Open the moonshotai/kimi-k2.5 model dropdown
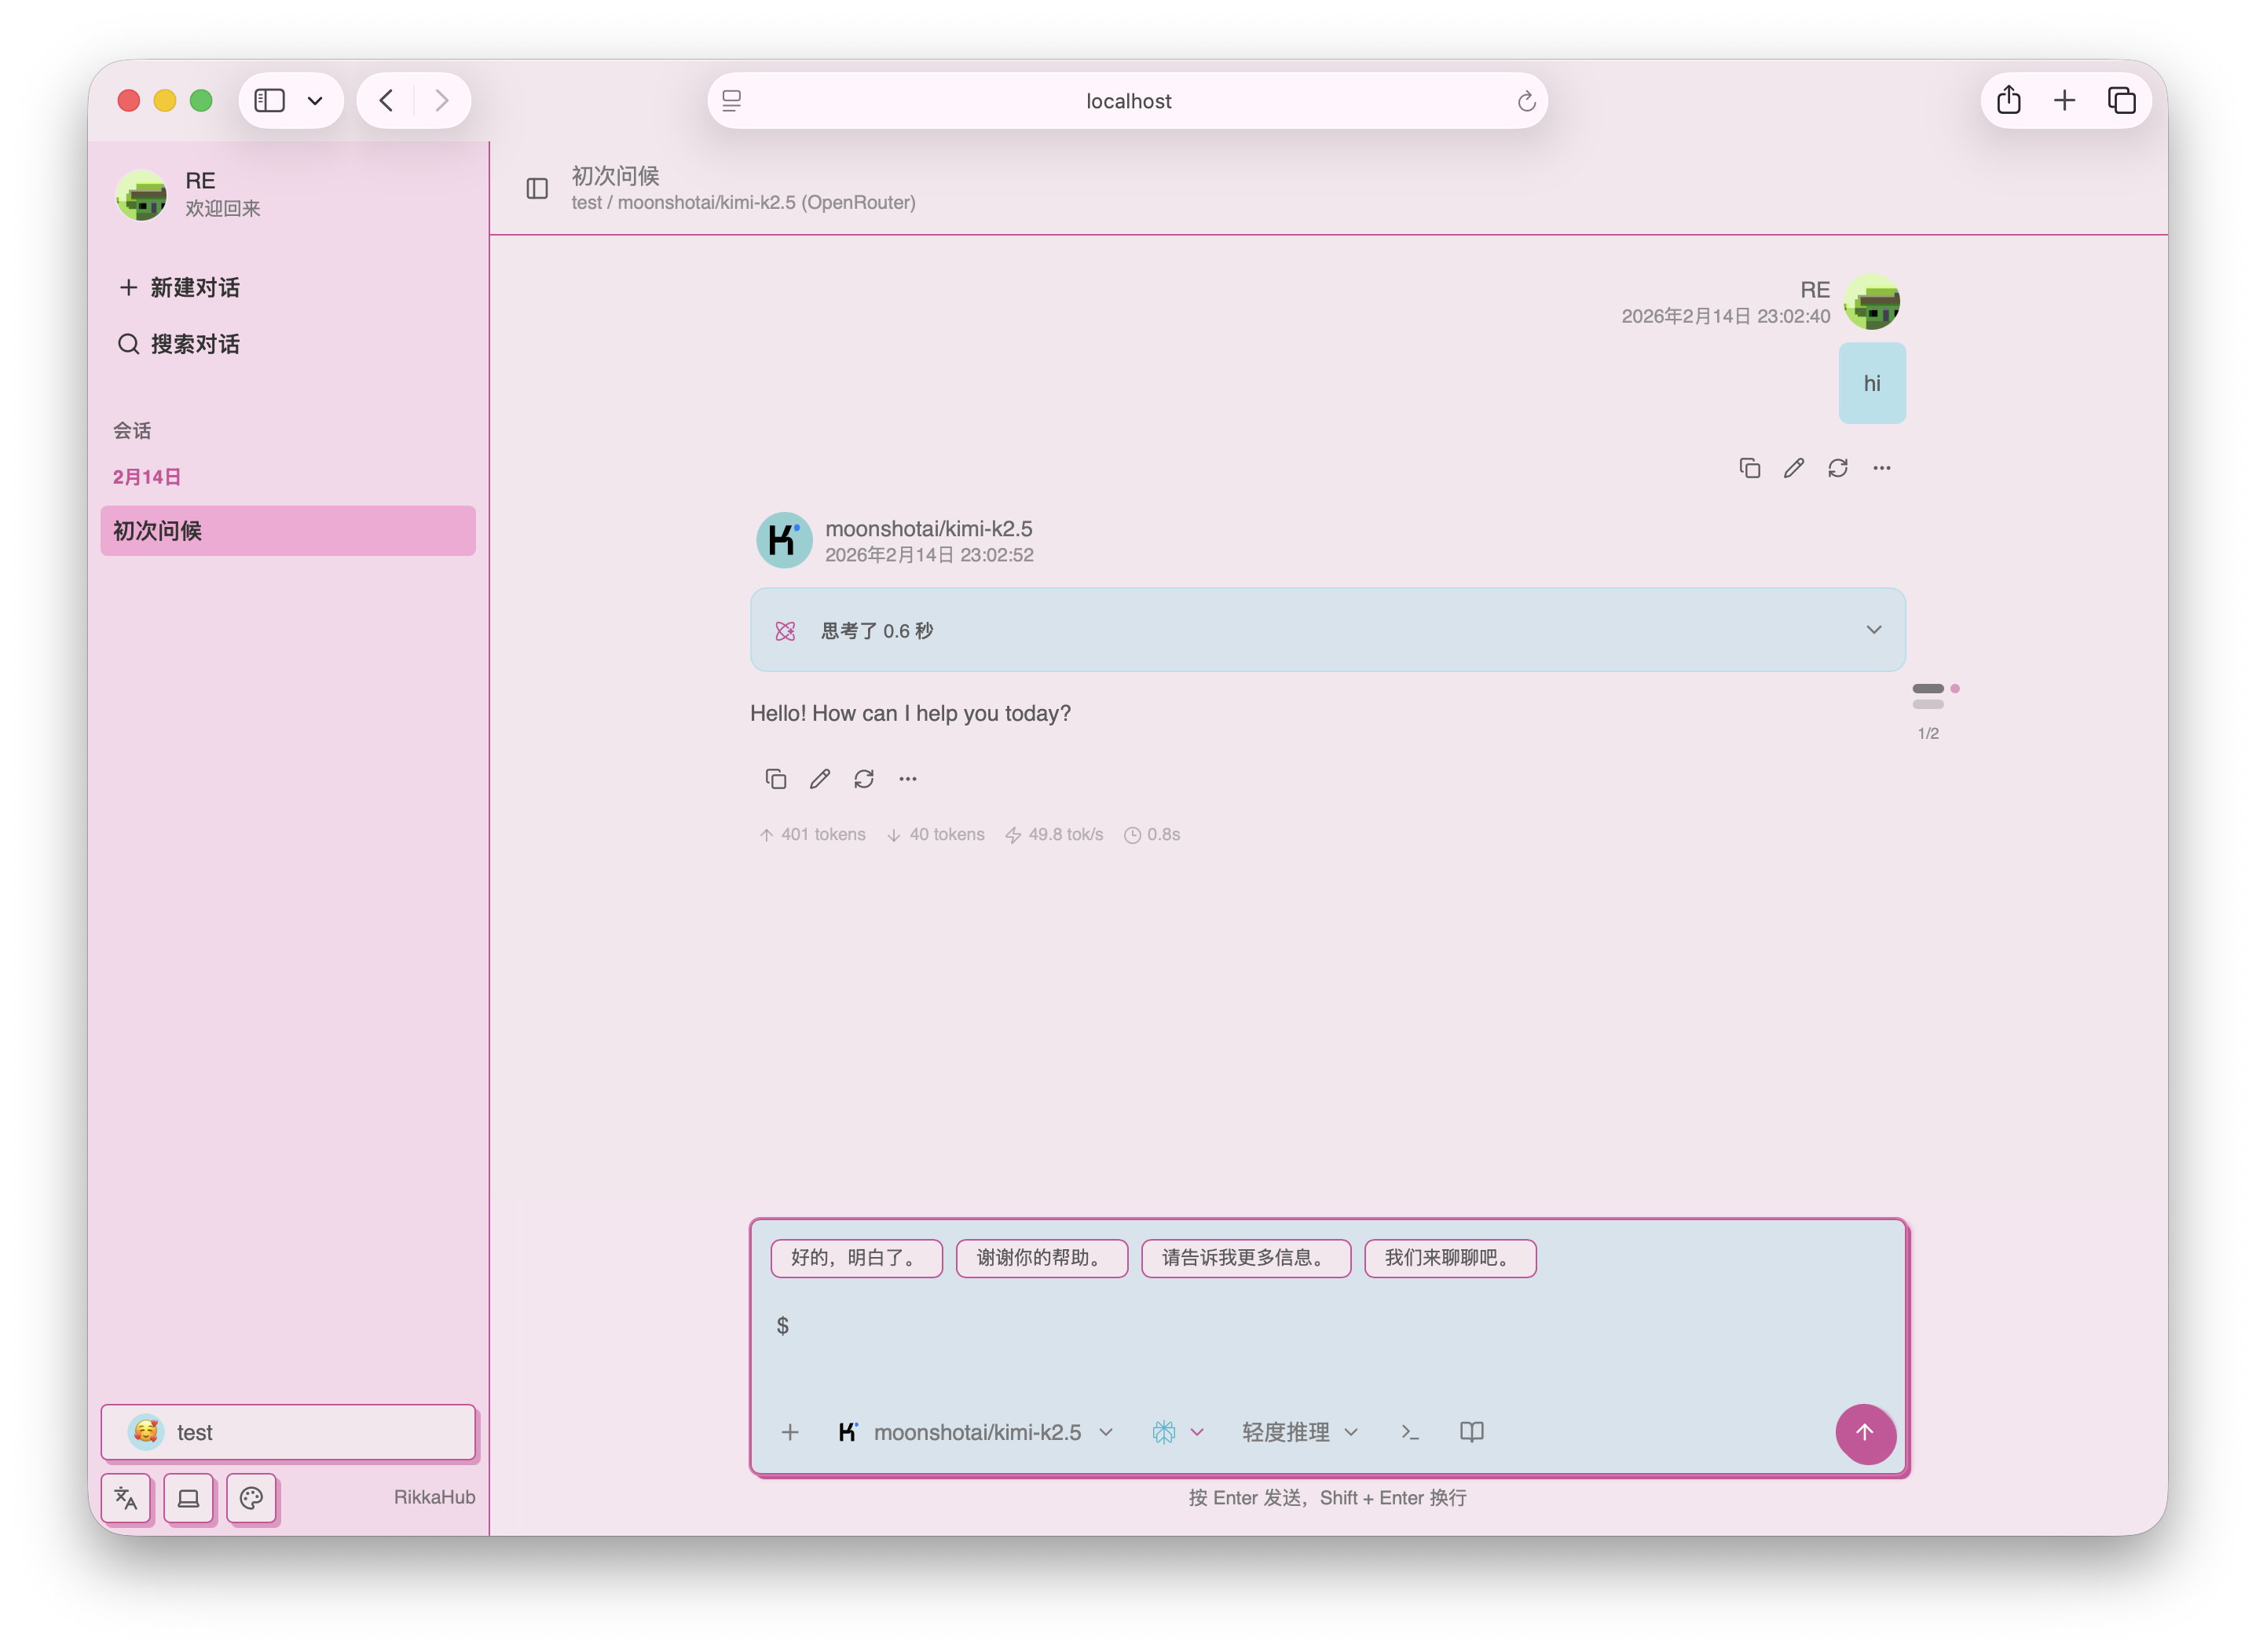This screenshot has height=1652, width=2256. (x=976, y=1432)
